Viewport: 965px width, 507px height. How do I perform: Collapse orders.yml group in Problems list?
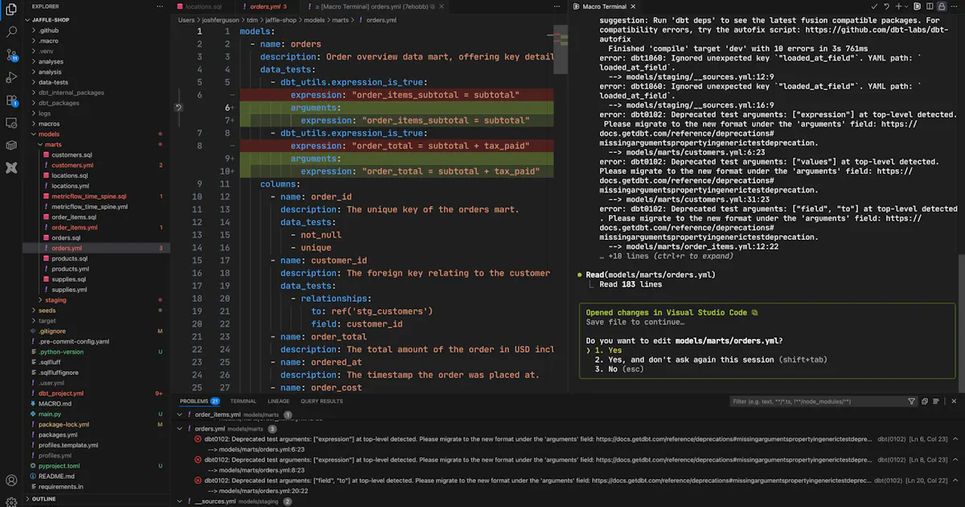(180, 429)
